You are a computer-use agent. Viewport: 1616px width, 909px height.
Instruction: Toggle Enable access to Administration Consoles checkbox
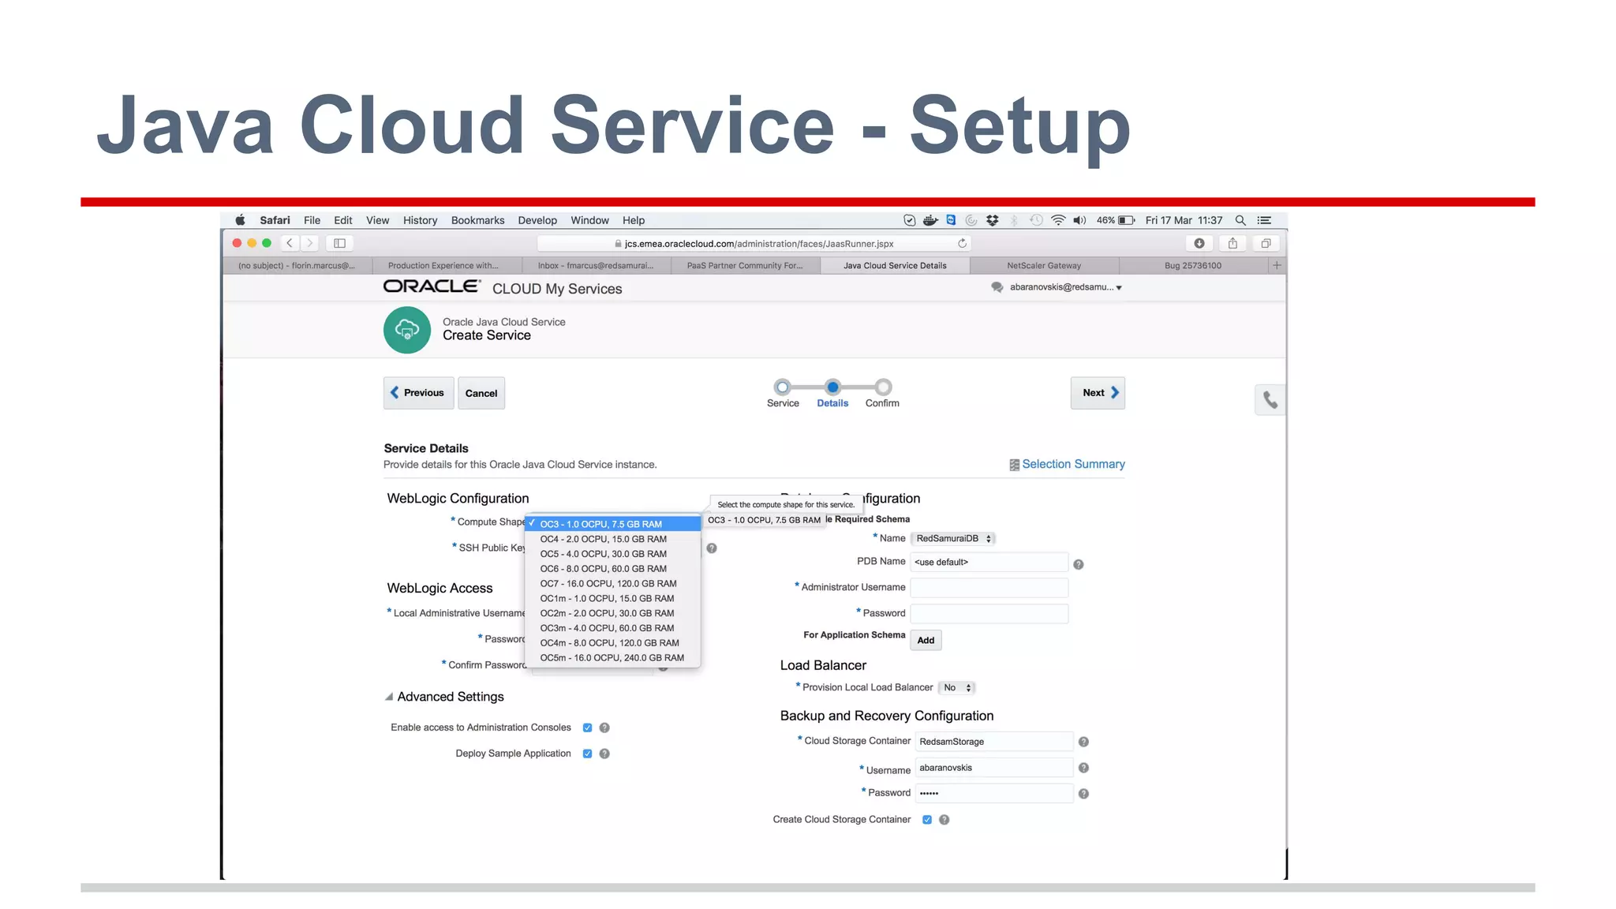pos(587,728)
